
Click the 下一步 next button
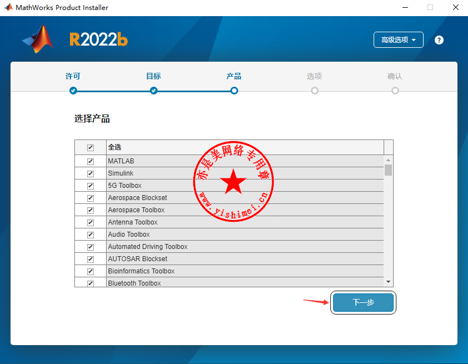click(x=363, y=302)
